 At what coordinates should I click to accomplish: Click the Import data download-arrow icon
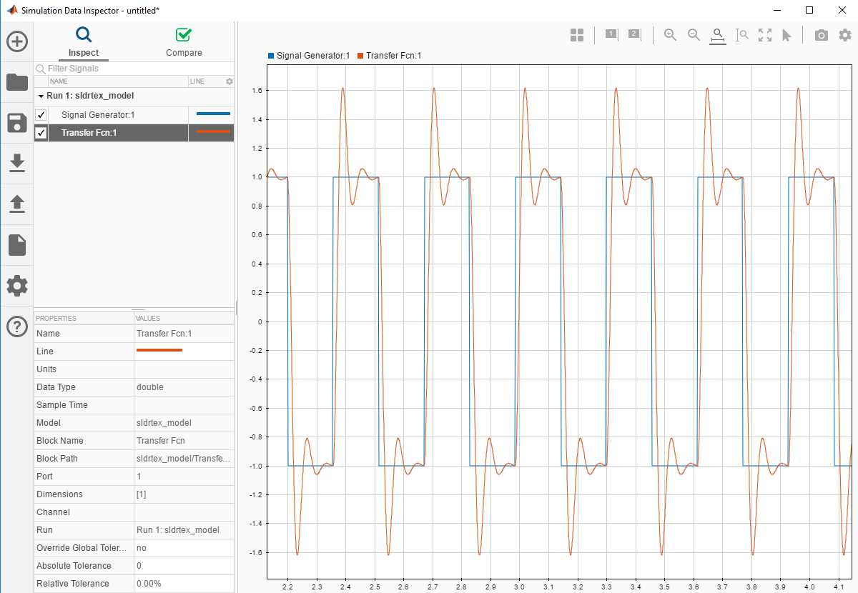17,164
